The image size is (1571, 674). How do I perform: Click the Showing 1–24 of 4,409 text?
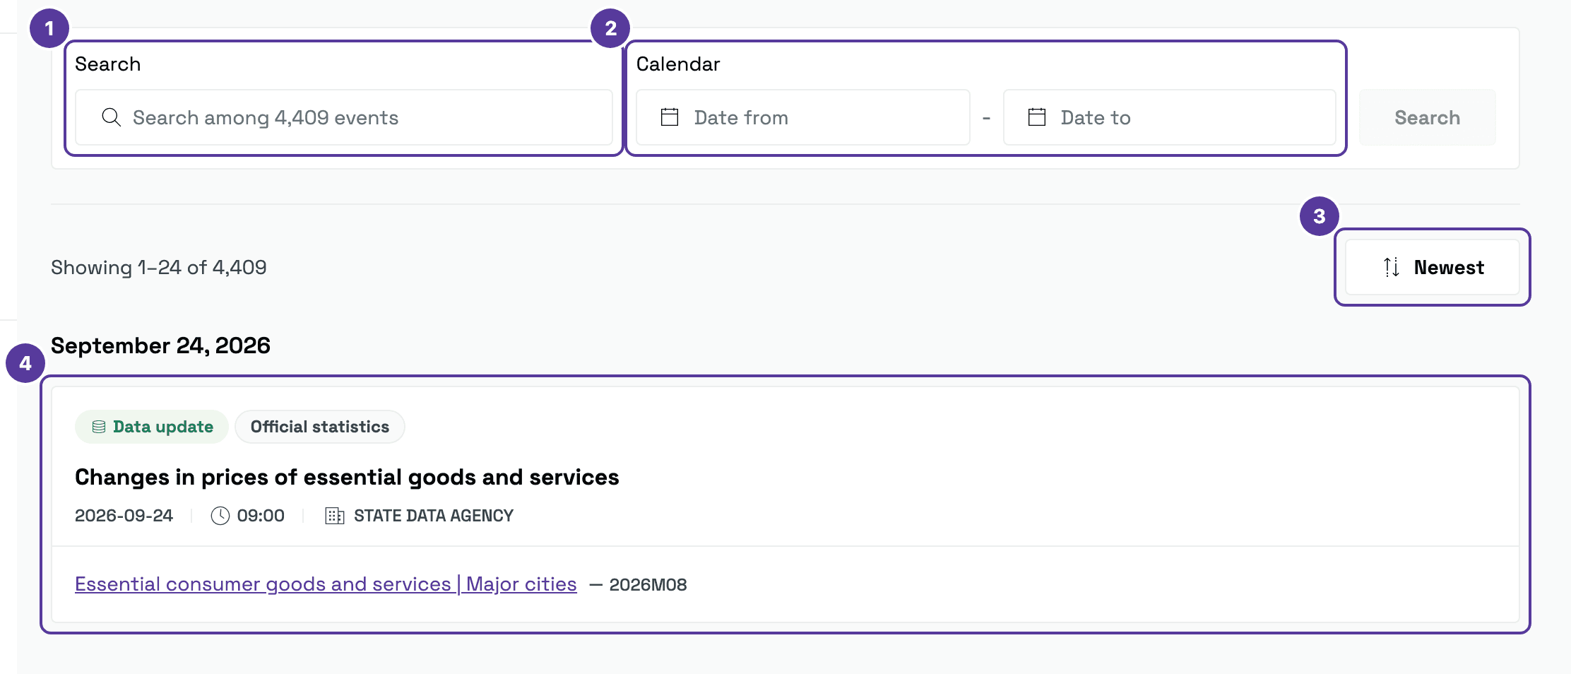tap(159, 268)
